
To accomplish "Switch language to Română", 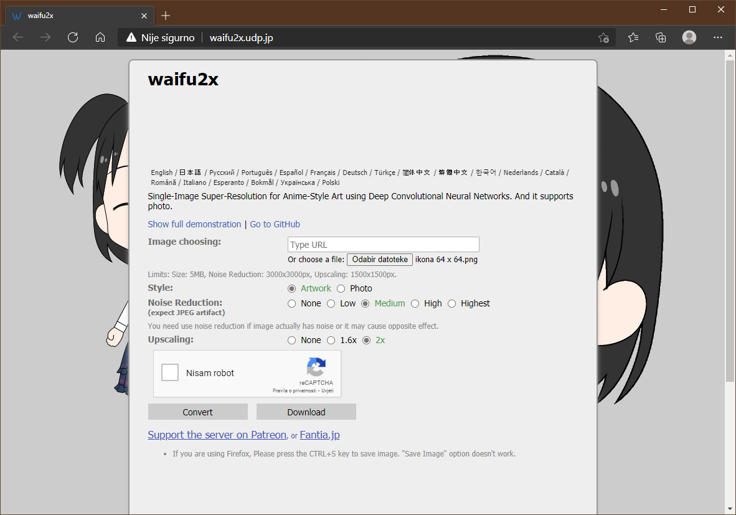I will pos(163,182).
